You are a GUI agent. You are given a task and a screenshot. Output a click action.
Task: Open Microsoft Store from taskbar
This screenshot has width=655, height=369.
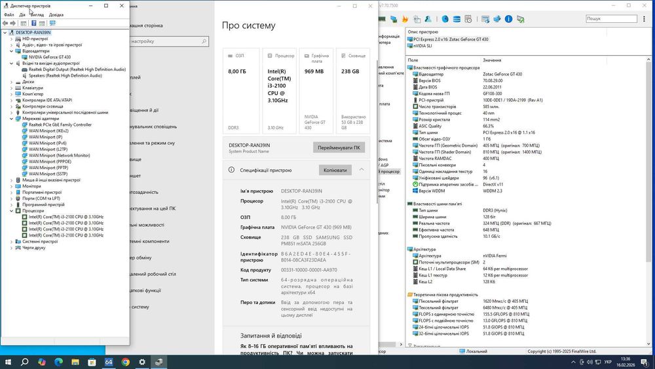(x=92, y=362)
